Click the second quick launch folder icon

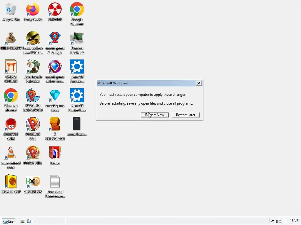[29, 221]
